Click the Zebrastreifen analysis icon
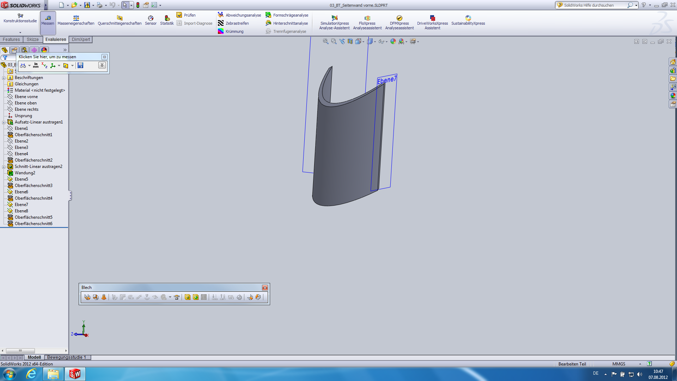 coord(221,23)
